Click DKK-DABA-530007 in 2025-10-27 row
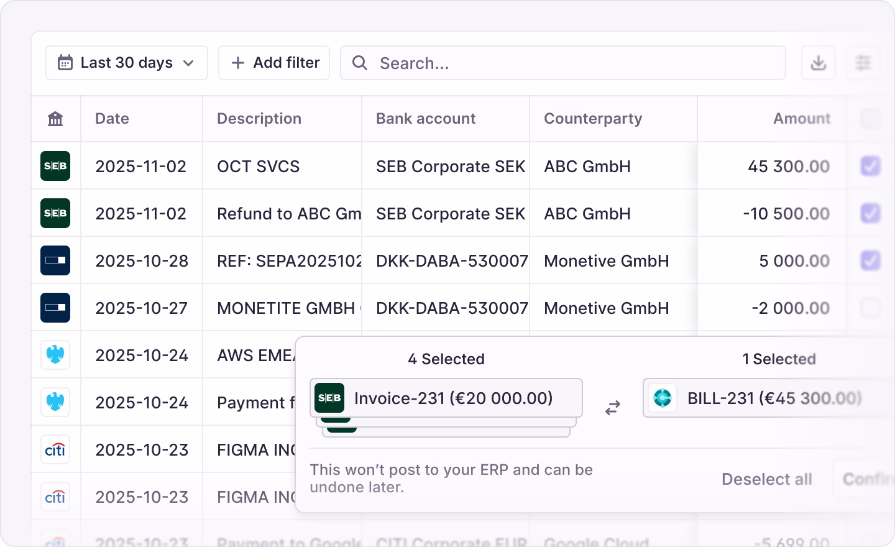The image size is (895, 547). 452,308
